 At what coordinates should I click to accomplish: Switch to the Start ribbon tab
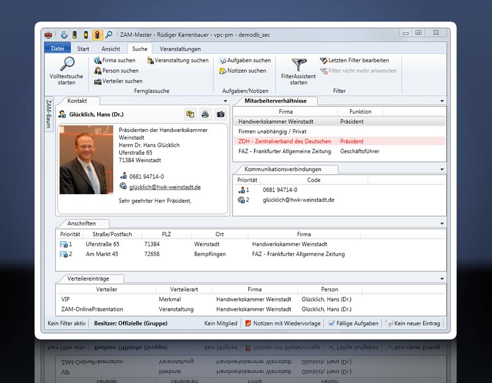(x=83, y=49)
